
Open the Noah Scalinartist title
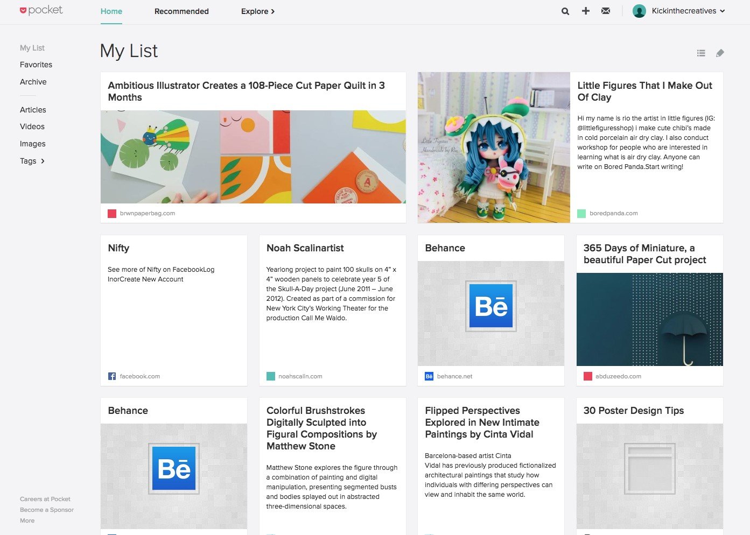pyautogui.click(x=305, y=248)
